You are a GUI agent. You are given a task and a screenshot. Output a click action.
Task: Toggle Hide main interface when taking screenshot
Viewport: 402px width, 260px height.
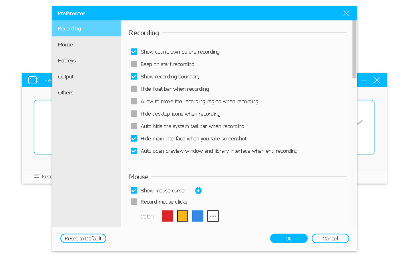click(x=134, y=138)
